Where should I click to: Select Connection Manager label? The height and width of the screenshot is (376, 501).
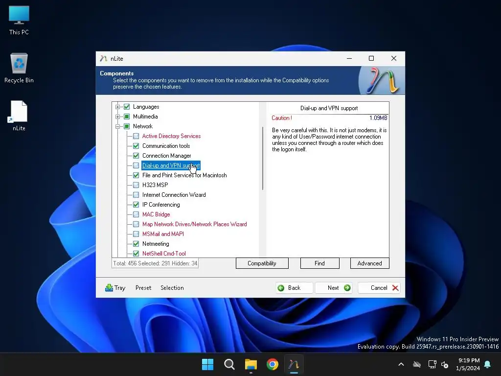(x=166, y=156)
